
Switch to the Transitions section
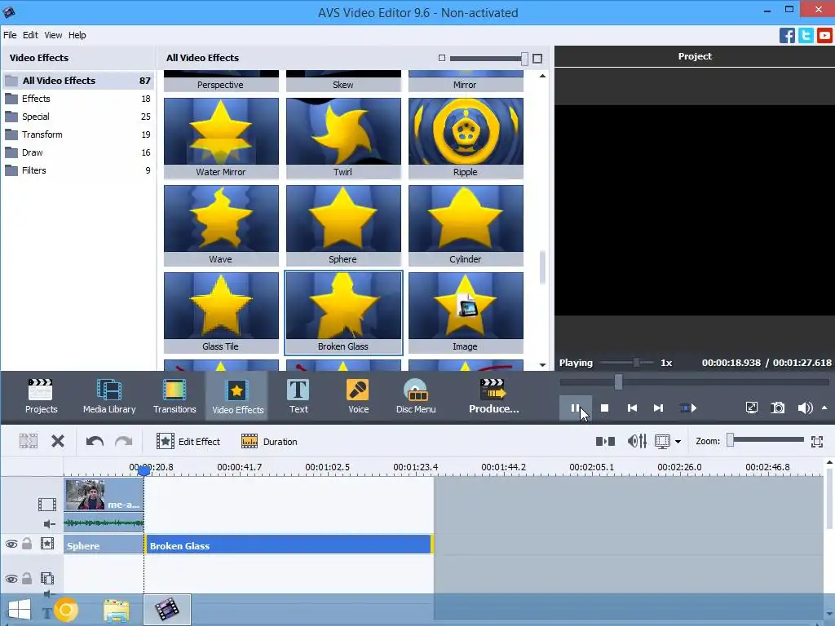pos(175,396)
